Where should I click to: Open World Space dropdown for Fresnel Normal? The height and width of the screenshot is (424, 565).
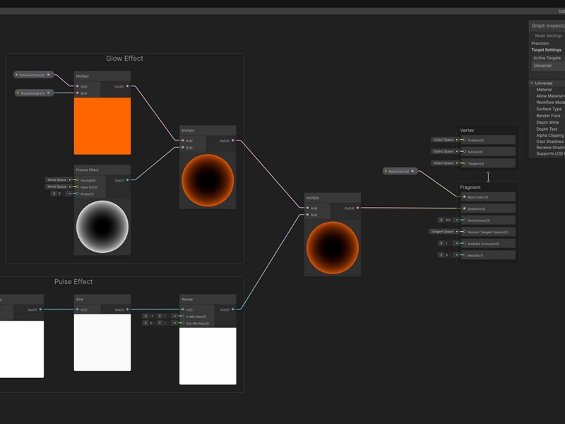pos(58,180)
